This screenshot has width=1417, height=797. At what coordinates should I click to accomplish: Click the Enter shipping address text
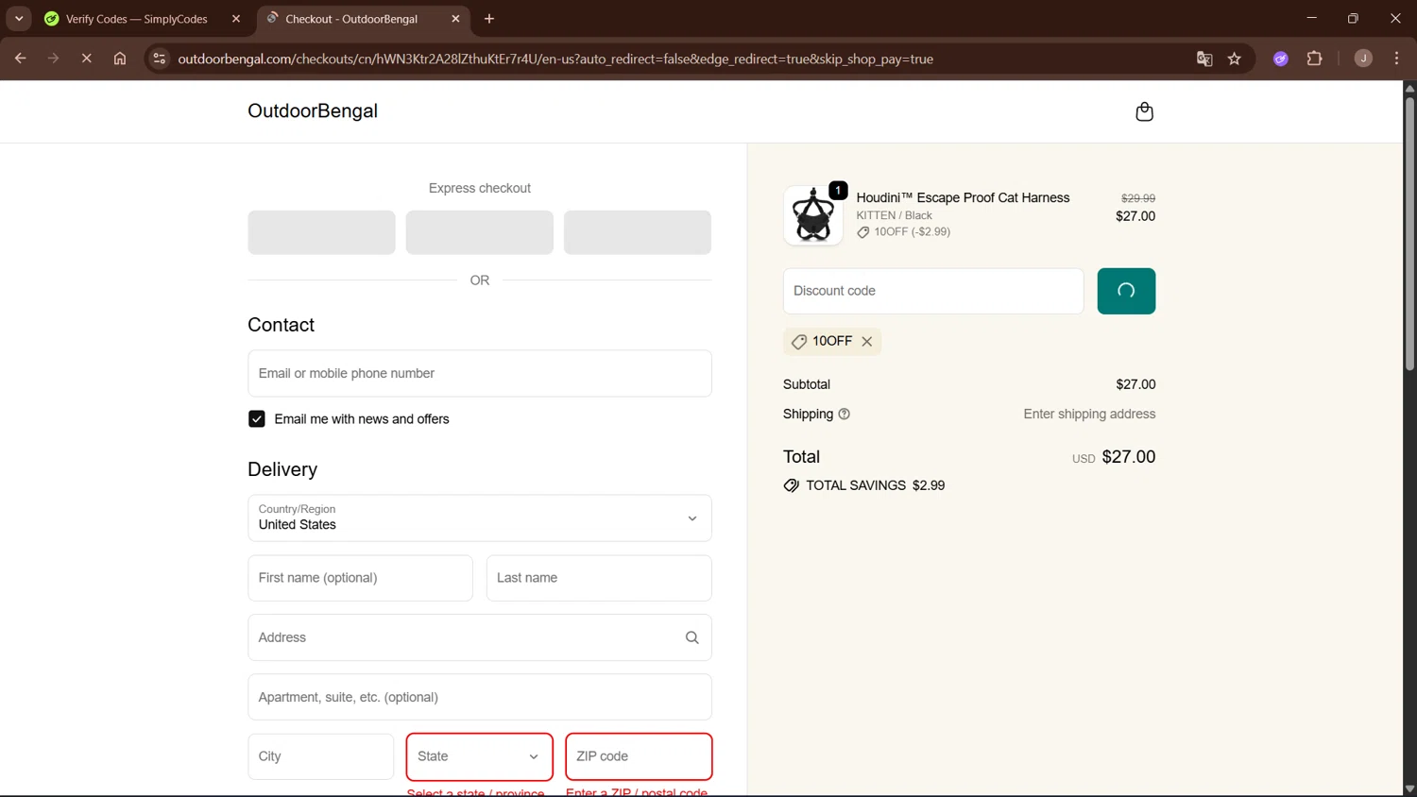pos(1089,414)
